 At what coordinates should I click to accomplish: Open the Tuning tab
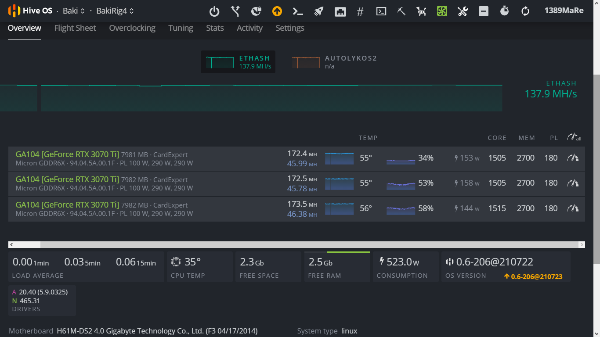click(181, 28)
